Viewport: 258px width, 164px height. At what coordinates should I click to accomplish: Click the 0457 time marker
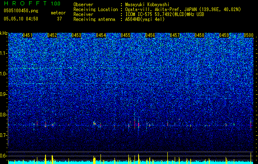[175, 35]
